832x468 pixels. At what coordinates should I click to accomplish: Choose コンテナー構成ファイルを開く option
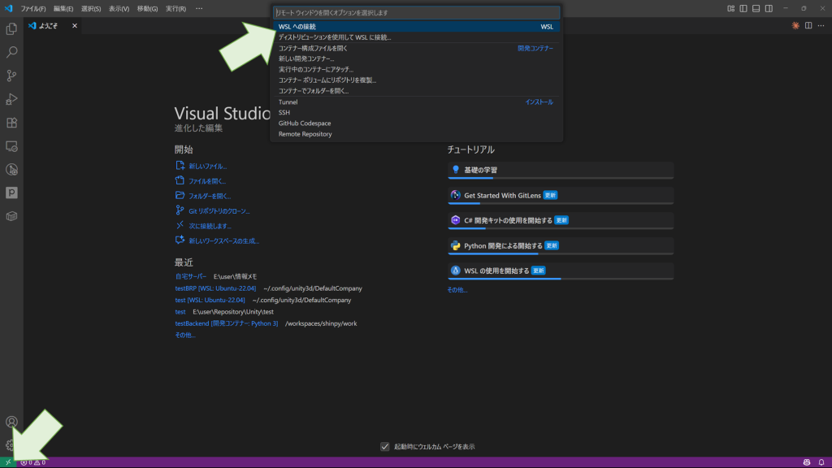[x=417, y=48]
